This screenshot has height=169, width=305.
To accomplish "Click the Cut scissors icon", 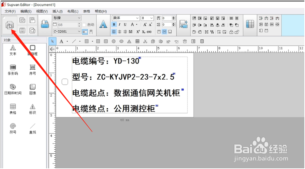I will coord(145,41).
